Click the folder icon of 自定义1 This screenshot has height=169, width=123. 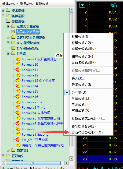[x=13, y=150]
